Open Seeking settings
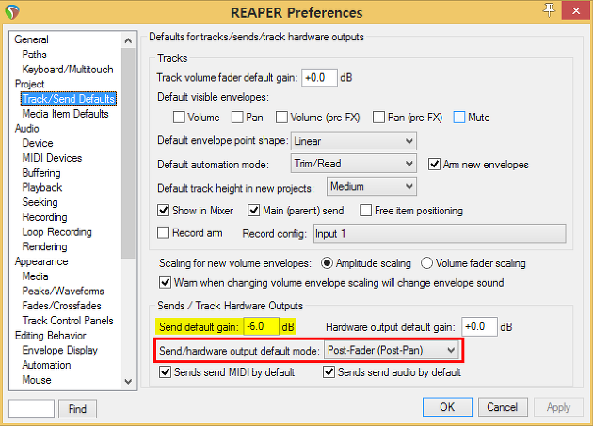The width and height of the screenshot is (593, 426). 40,202
